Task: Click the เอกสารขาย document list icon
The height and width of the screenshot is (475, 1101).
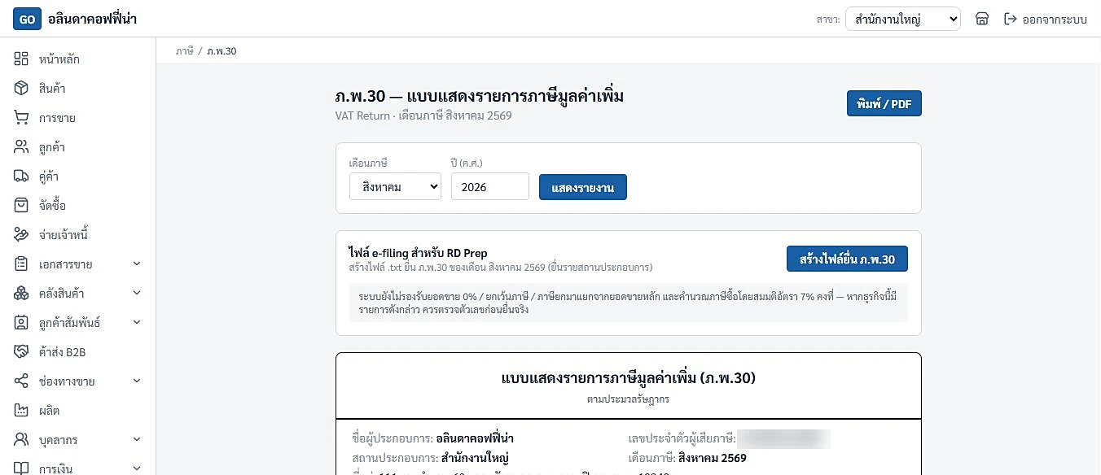Action: (21, 264)
